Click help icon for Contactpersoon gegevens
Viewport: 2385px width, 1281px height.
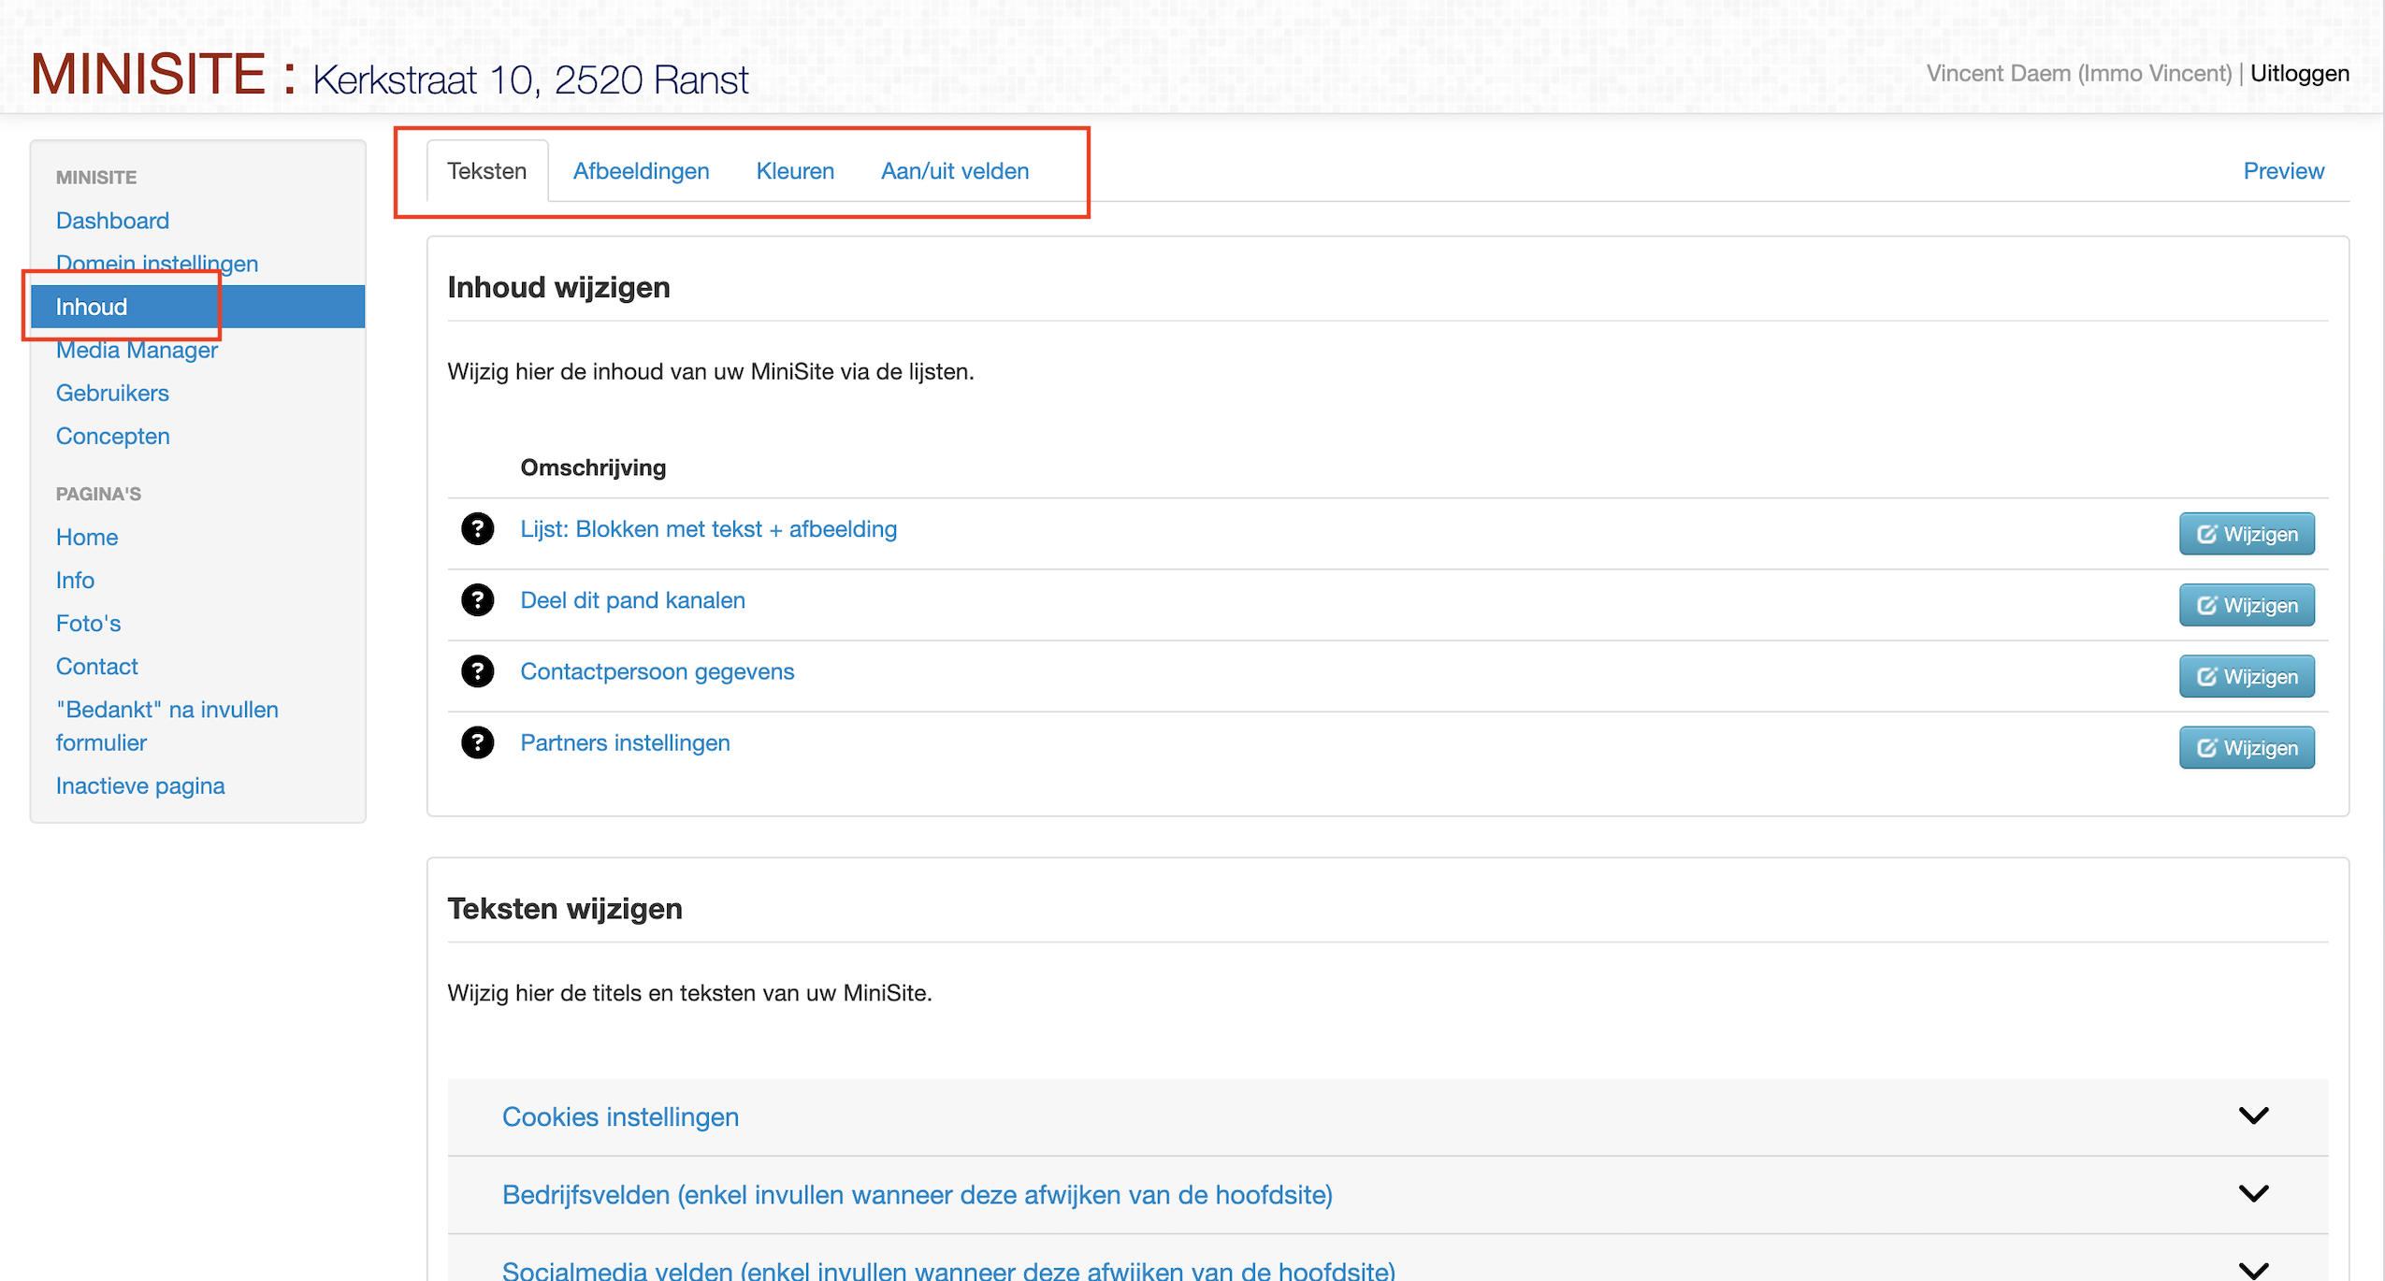point(477,671)
